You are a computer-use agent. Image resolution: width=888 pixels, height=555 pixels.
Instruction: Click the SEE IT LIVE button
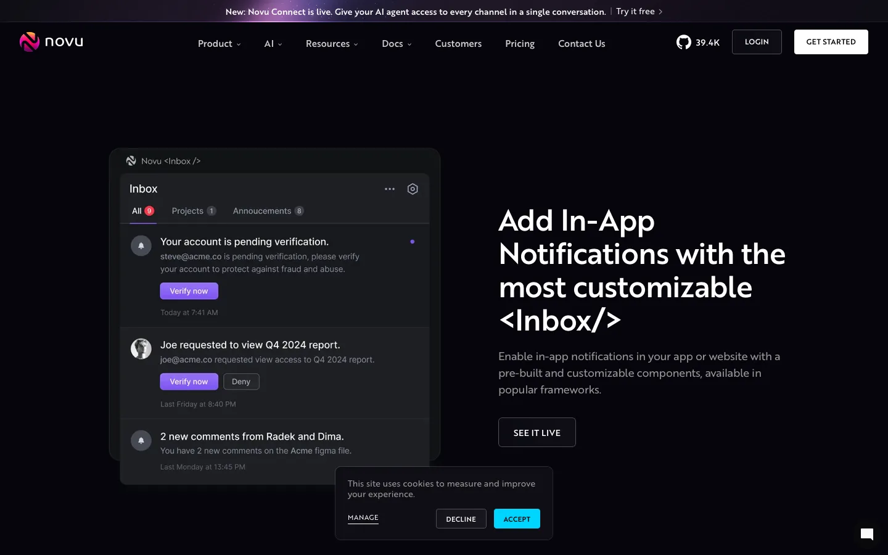click(537, 432)
